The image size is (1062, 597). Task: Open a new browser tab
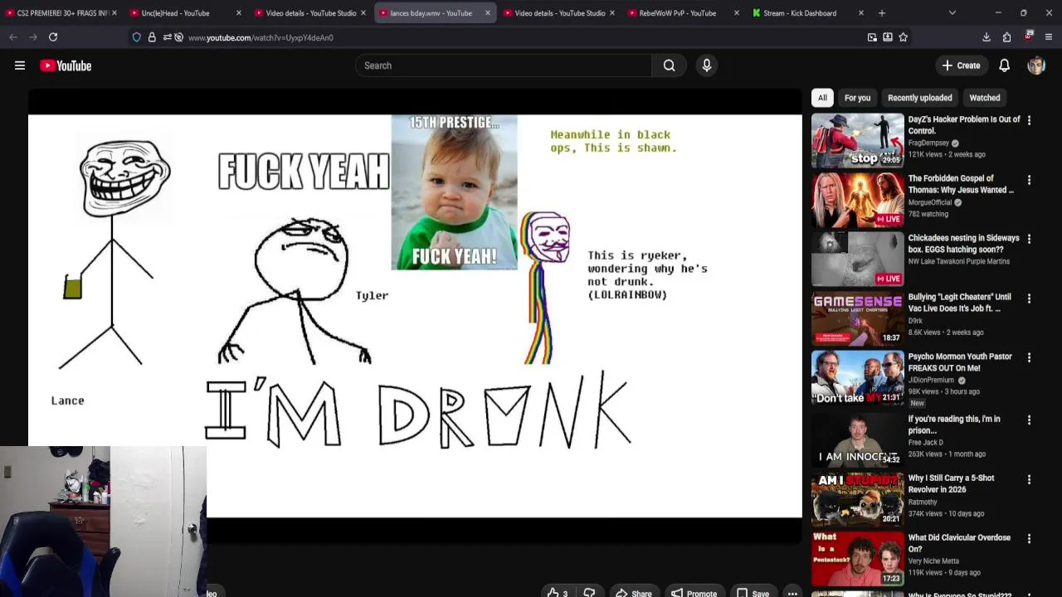click(882, 13)
